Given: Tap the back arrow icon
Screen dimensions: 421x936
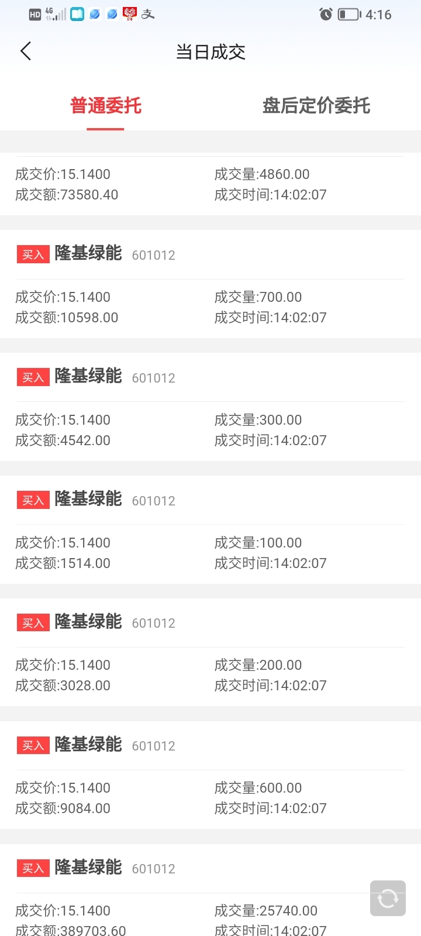Looking at the screenshot, I should tap(26, 51).
